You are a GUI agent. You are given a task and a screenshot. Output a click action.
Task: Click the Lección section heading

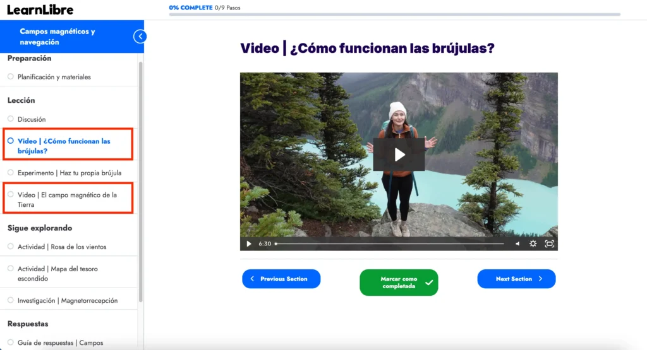tap(21, 100)
